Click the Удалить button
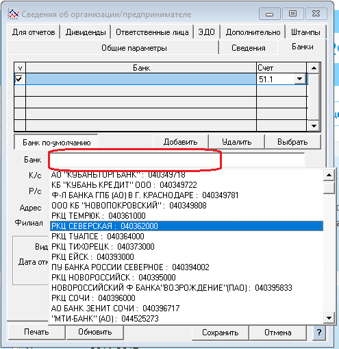 point(237,142)
